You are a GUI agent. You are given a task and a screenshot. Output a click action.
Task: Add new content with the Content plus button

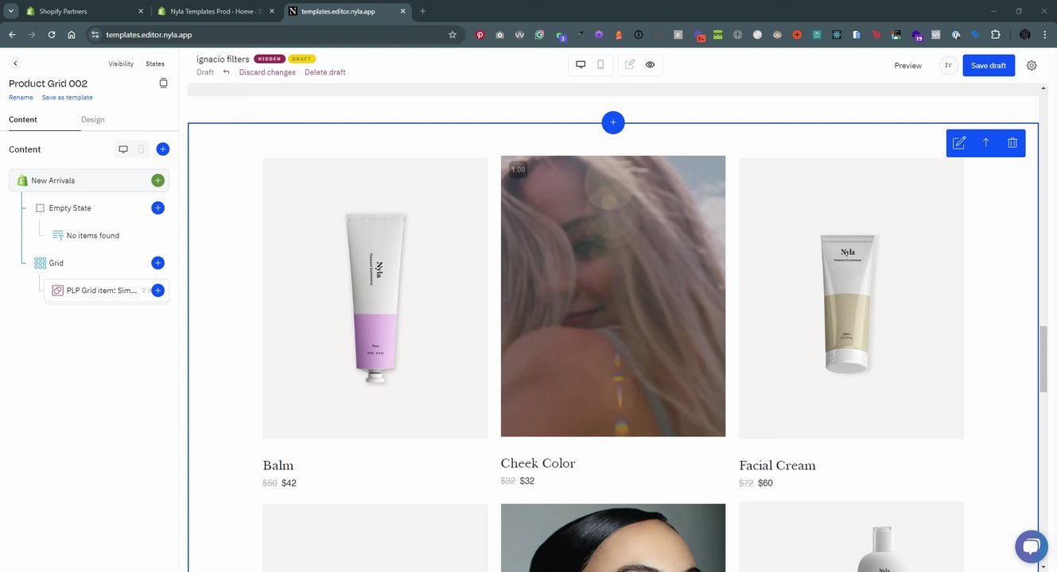(x=162, y=149)
